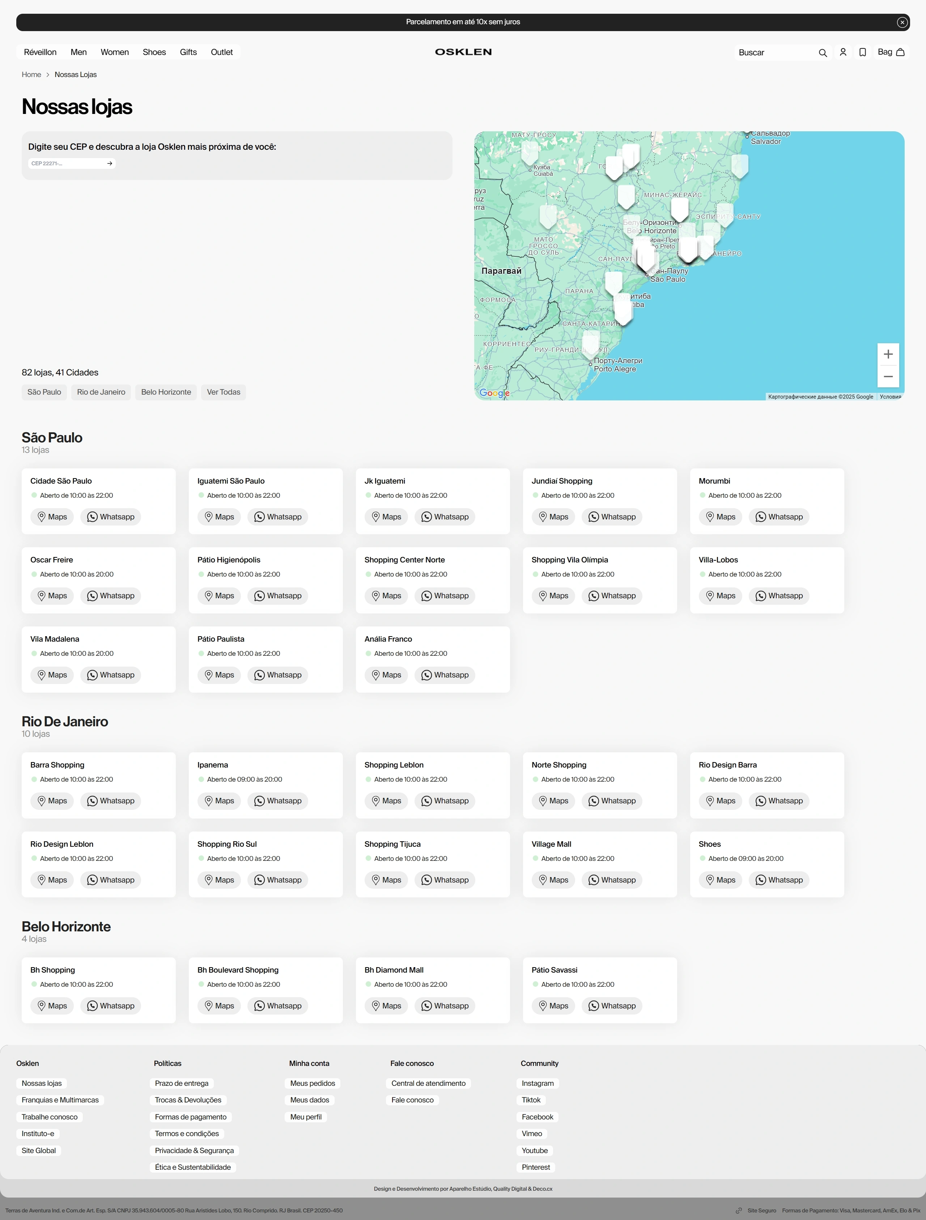926x1220 pixels.
Task: Click the Trocas & Devoluções link
Action: pos(188,1100)
